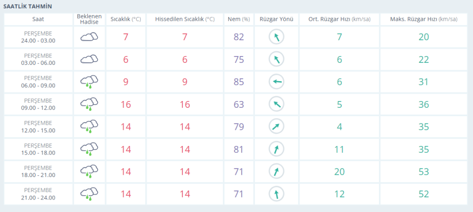473x212 pixels.
Task: Click the wind direction icon for 15.00 - 18.00
Action: point(276,150)
